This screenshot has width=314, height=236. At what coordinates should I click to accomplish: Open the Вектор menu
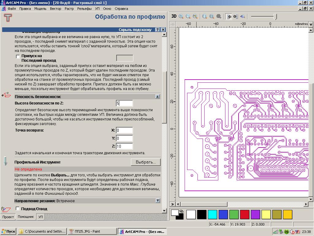pyautogui.click(x=56, y=9)
